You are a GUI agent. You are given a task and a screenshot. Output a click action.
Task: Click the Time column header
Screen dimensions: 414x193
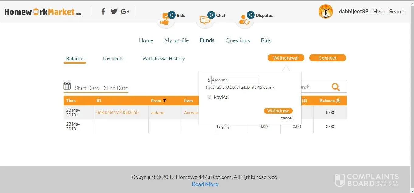click(78, 101)
